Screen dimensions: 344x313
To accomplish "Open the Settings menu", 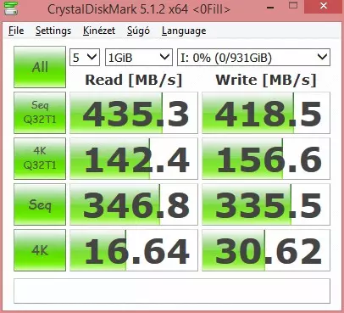I will pyautogui.click(x=53, y=31).
